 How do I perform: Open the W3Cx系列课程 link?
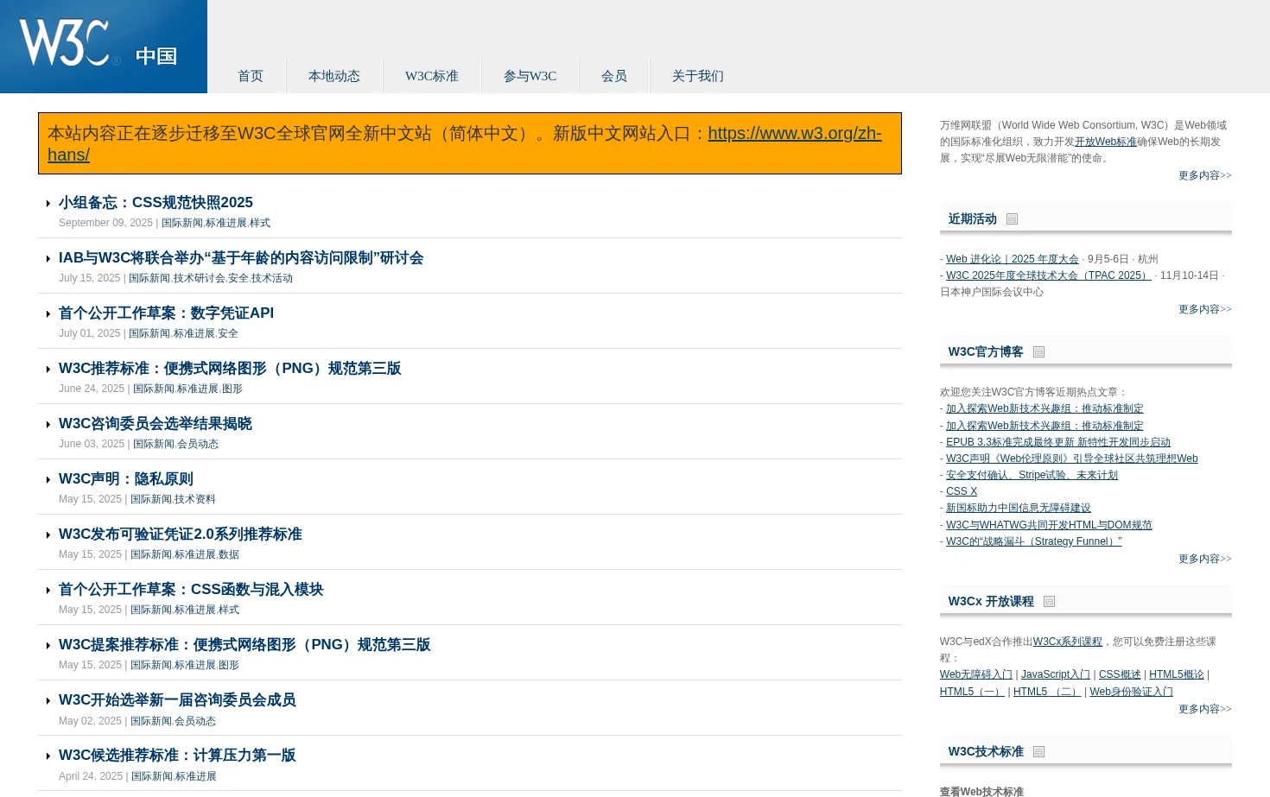point(1068,642)
